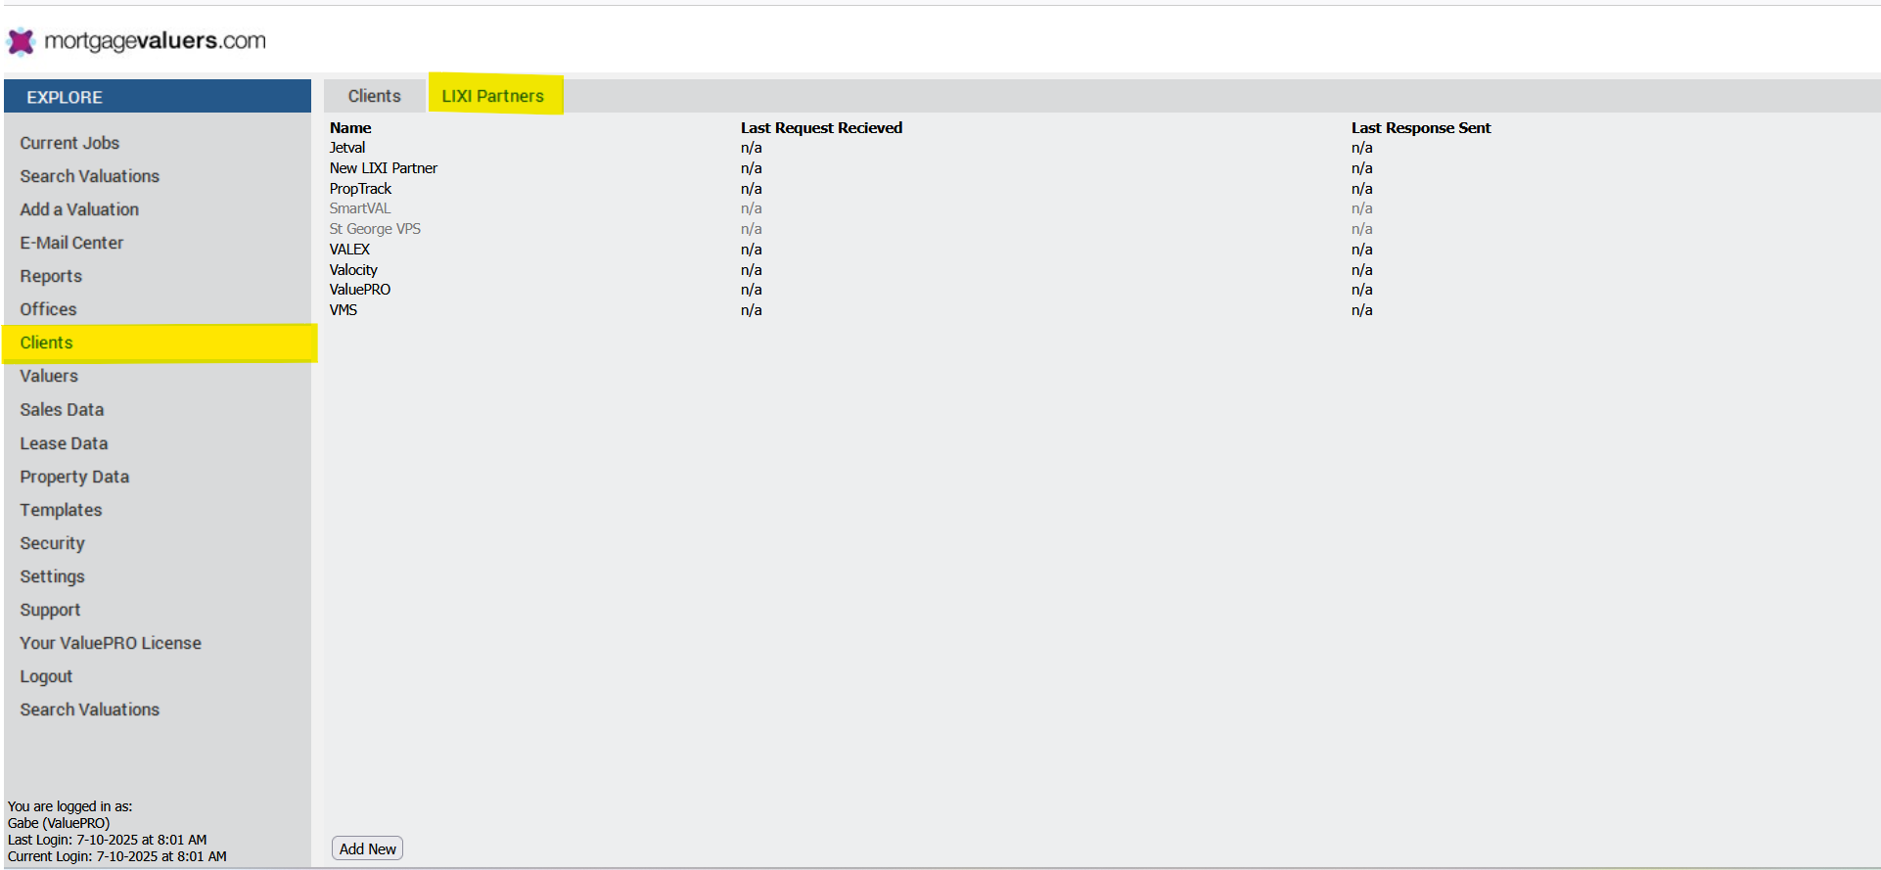Go to Sales Data
The height and width of the screenshot is (870, 1881).
pyautogui.click(x=62, y=410)
